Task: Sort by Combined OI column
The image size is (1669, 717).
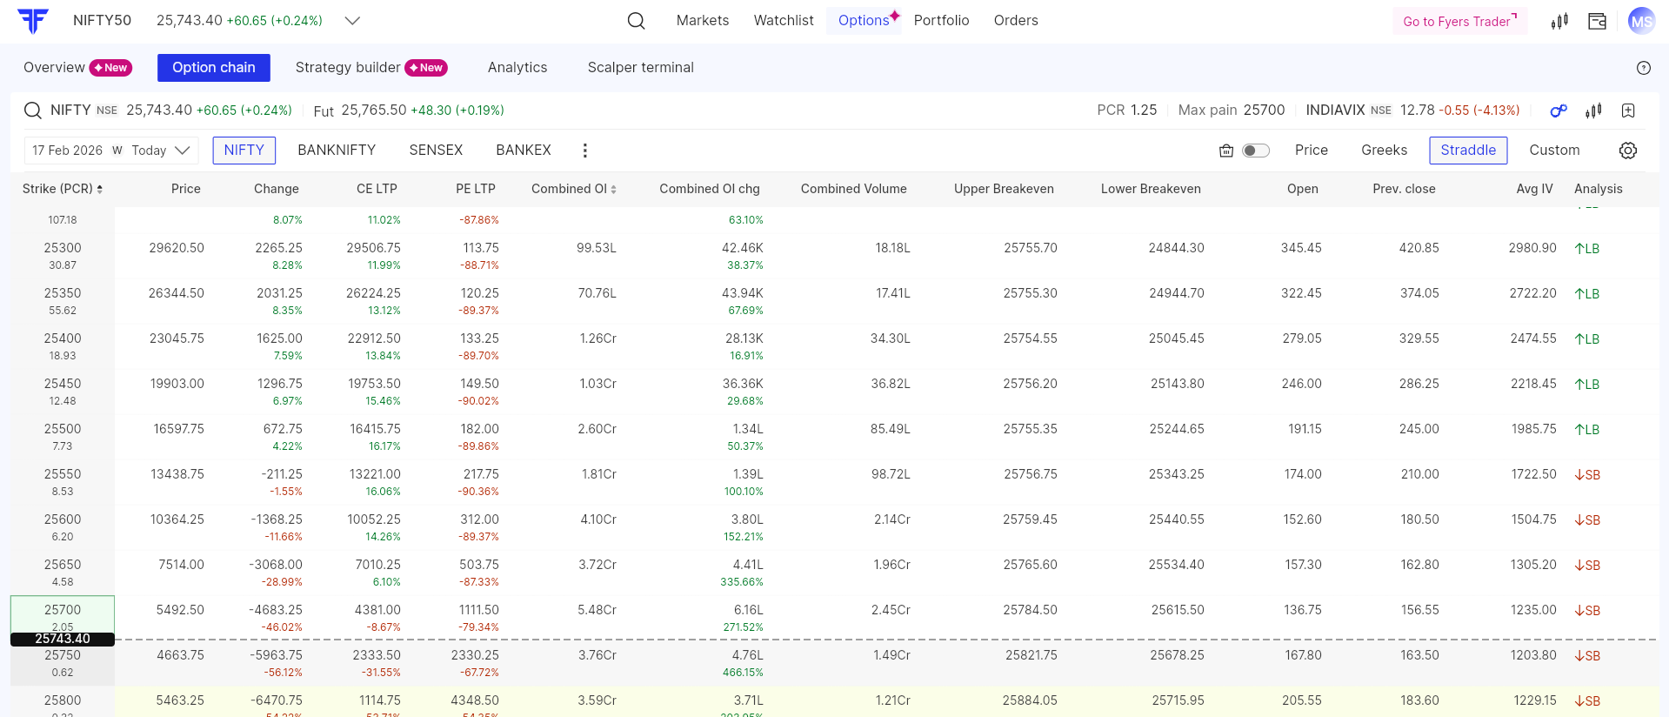Action: (574, 189)
